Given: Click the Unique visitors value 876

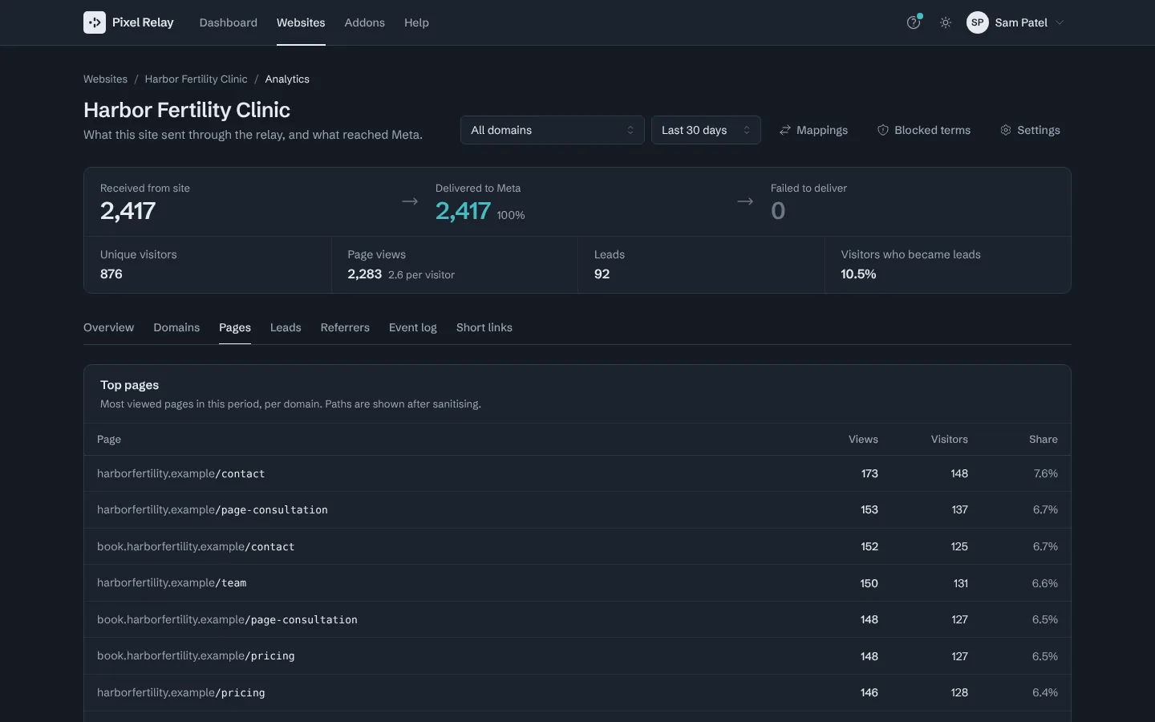Looking at the screenshot, I should pos(111,274).
